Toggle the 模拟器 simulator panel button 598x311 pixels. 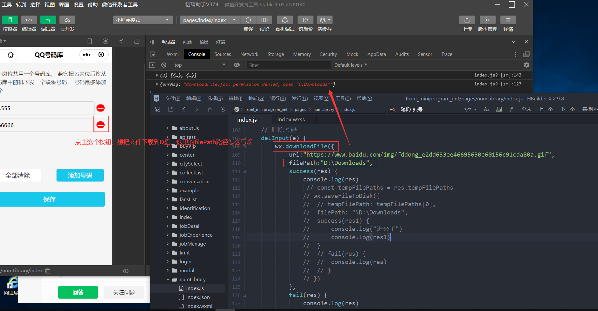[x=10, y=20]
